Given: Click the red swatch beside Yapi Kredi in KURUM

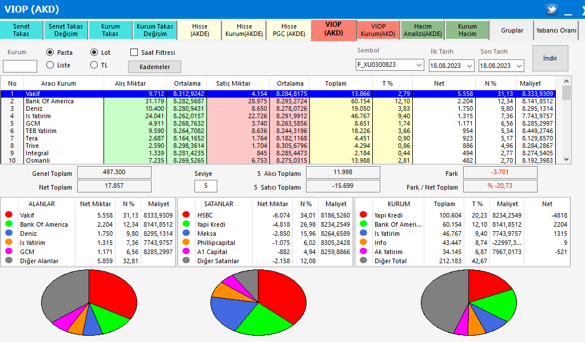Looking at the screenshot, I should (363, 215).
